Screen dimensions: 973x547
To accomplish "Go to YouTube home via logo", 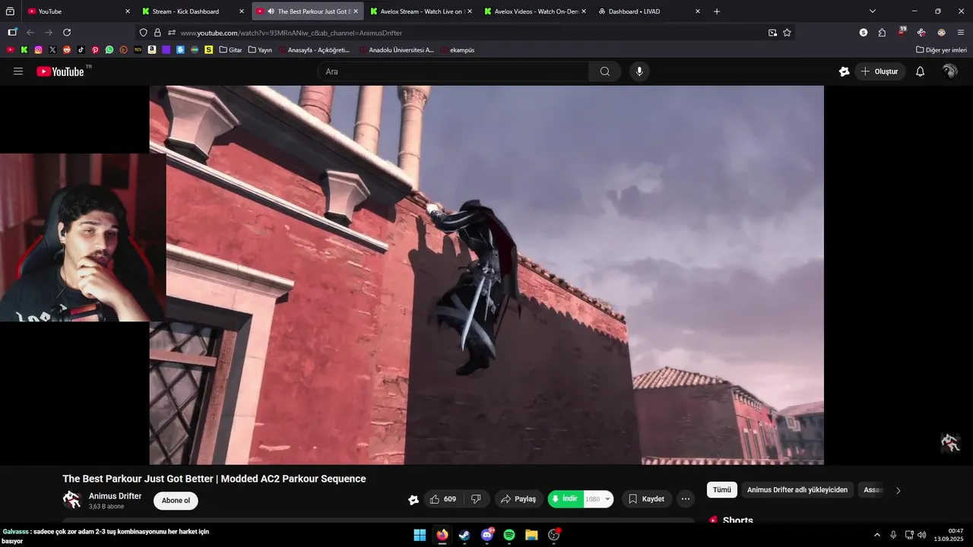I will point(60,71).
